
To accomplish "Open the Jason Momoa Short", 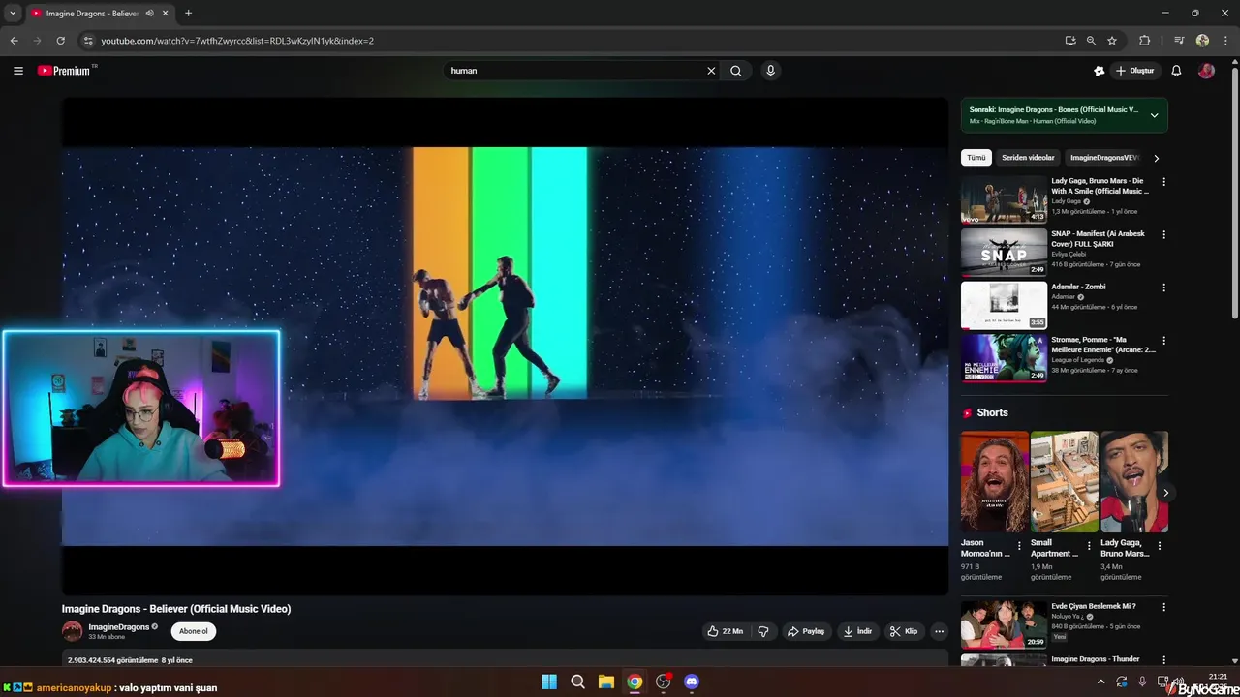I will click(994, 482).
